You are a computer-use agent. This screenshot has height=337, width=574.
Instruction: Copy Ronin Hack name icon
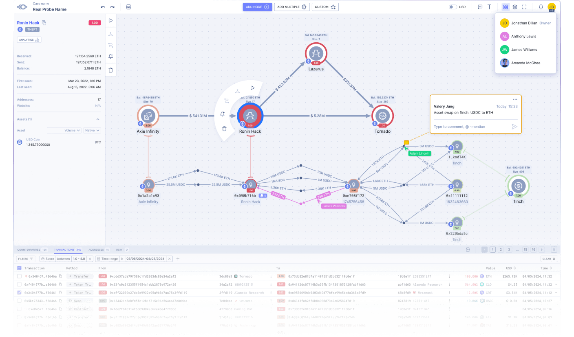44,23
